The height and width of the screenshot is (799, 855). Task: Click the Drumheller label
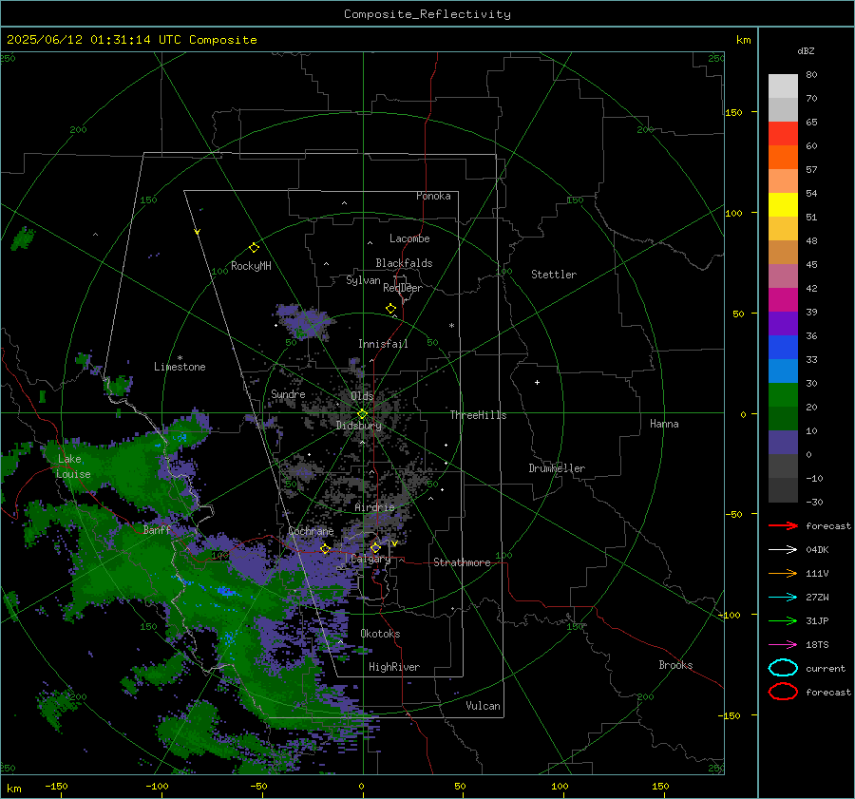(557, 468)
